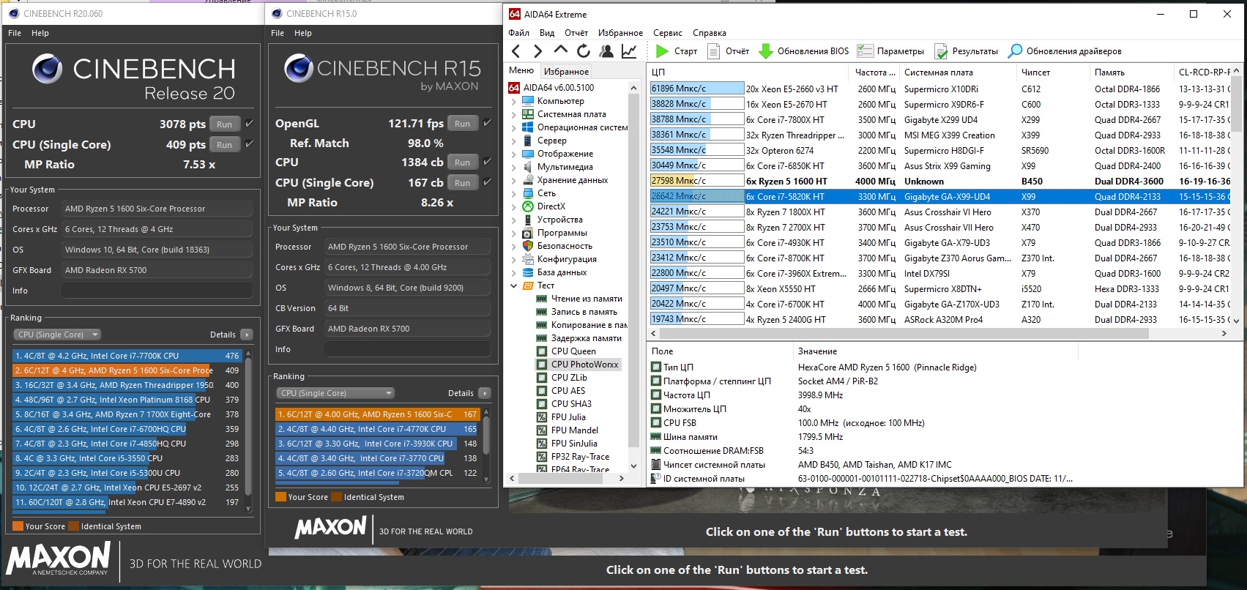Open Обновления BIOS from the toolbar
The image size is (1247, 590).
(803, 51)
